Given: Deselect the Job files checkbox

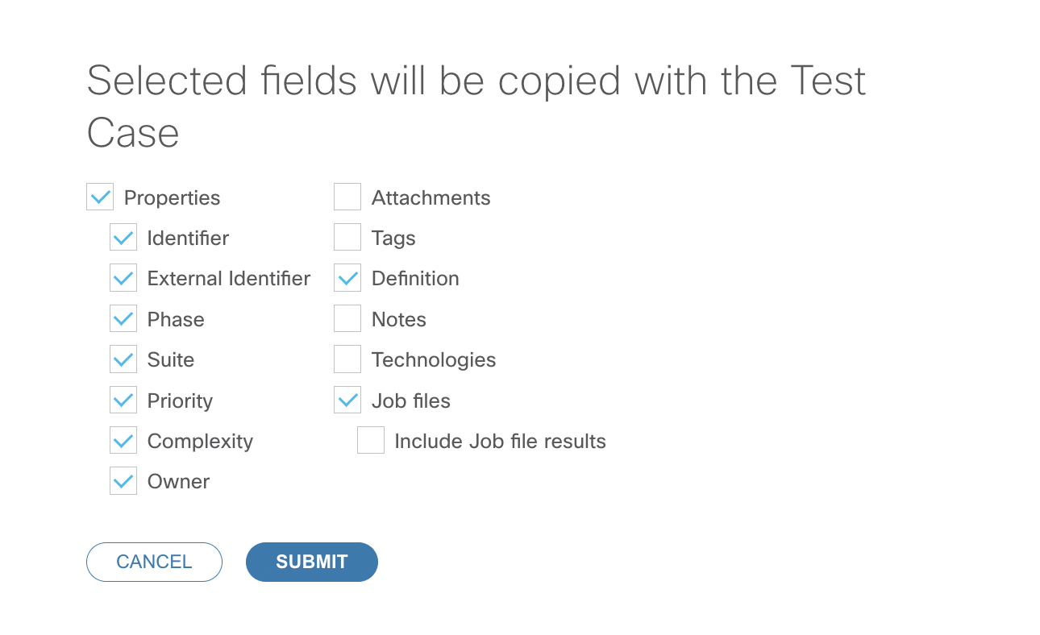Looking at the screenshot, I should (x=347, y=401).
